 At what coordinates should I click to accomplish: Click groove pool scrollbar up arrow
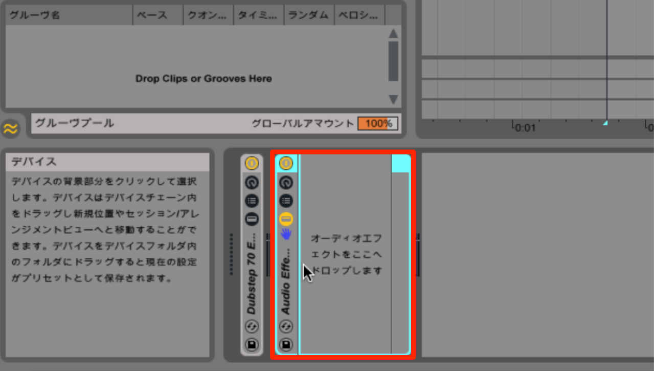393,34
